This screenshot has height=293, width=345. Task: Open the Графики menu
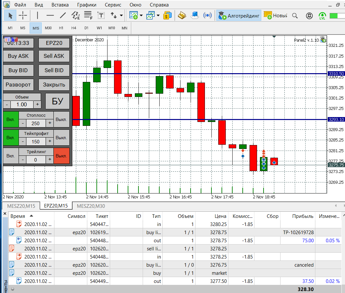87,5
